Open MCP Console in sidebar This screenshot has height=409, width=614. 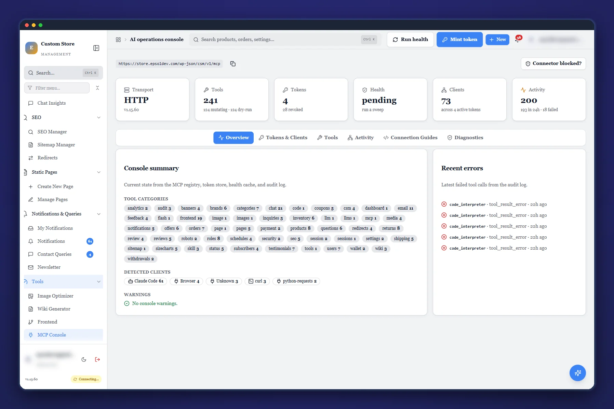pos(63,335)
